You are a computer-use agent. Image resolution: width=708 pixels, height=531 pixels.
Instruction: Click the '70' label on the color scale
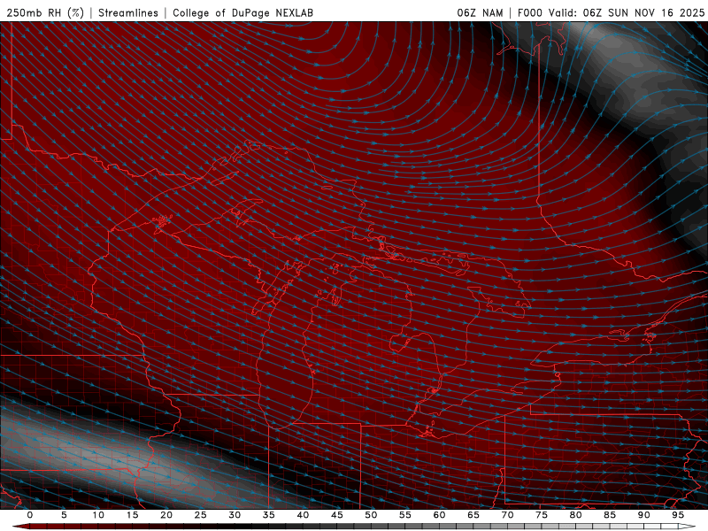[x=507, y=515]
